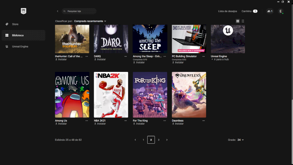Go to page 3
Viewport: 293px width, 165px height.
pos(159,140)
